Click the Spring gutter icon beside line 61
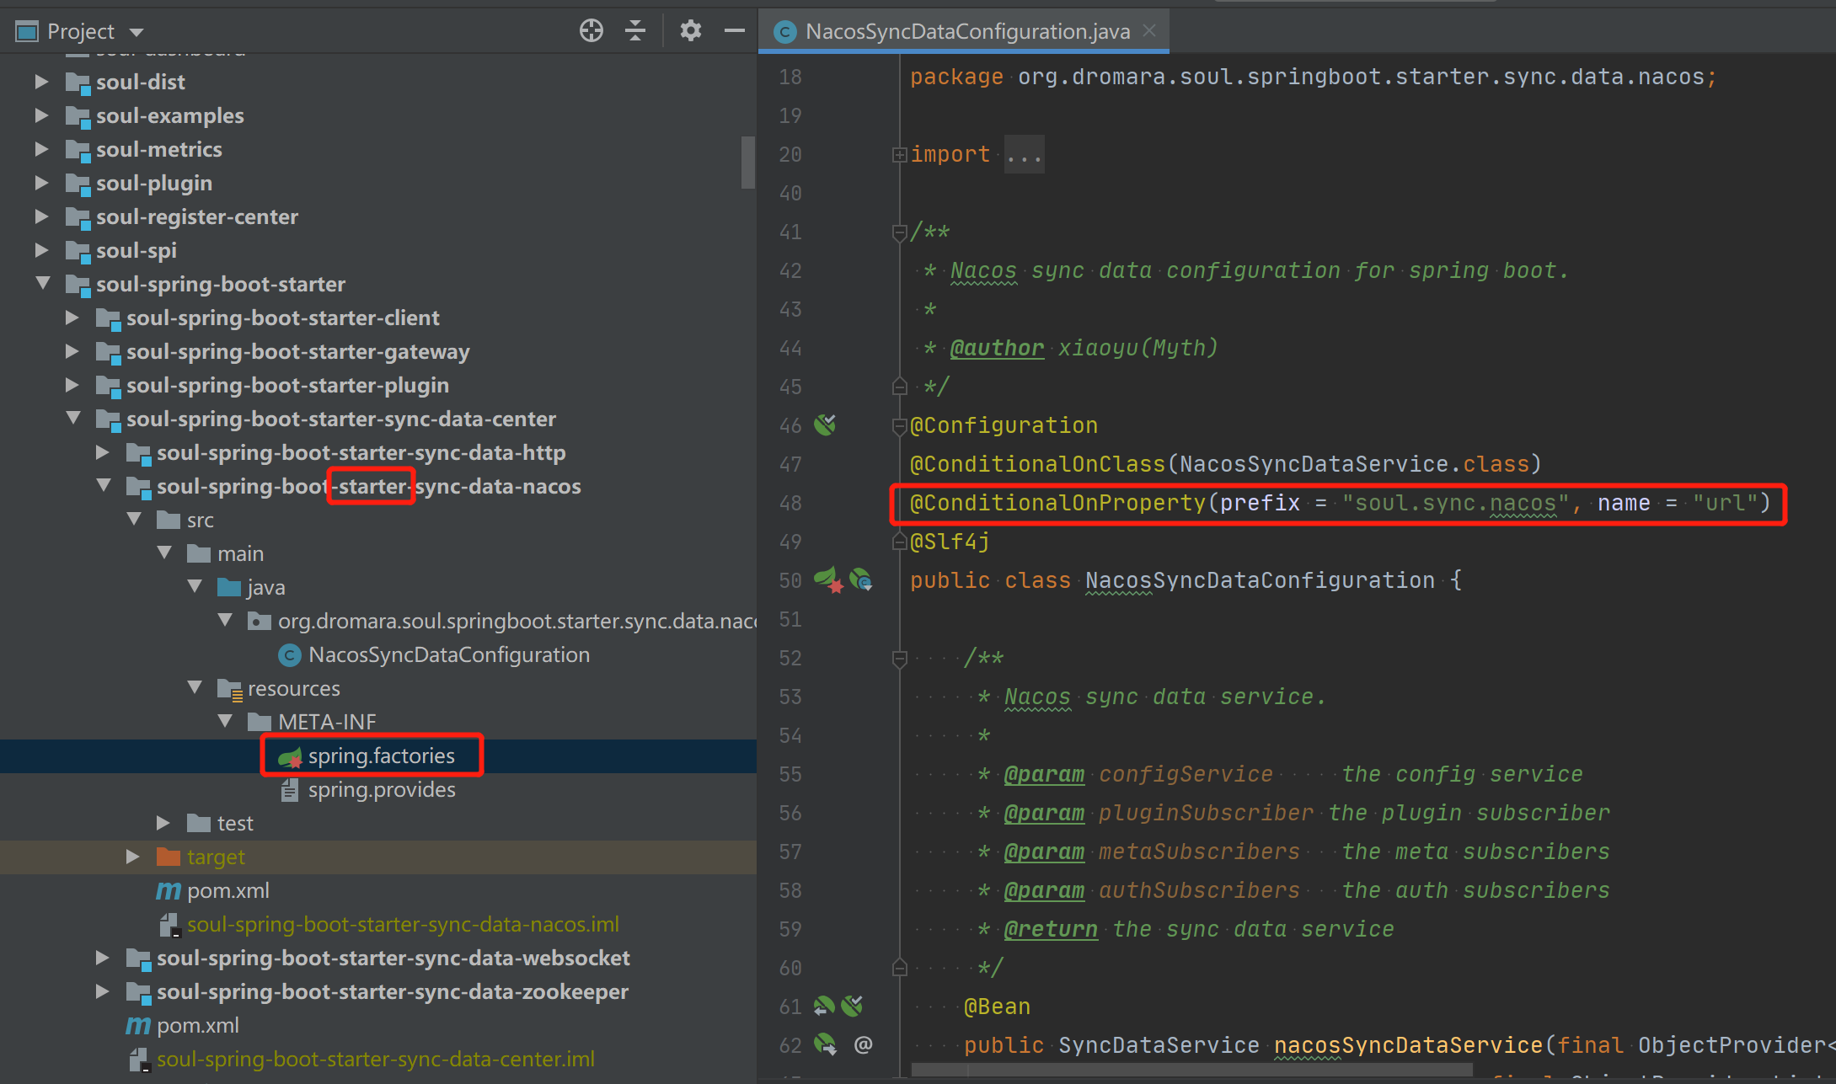The height and width of the screenshot is (1084, 1836). tap(823, 1006)
